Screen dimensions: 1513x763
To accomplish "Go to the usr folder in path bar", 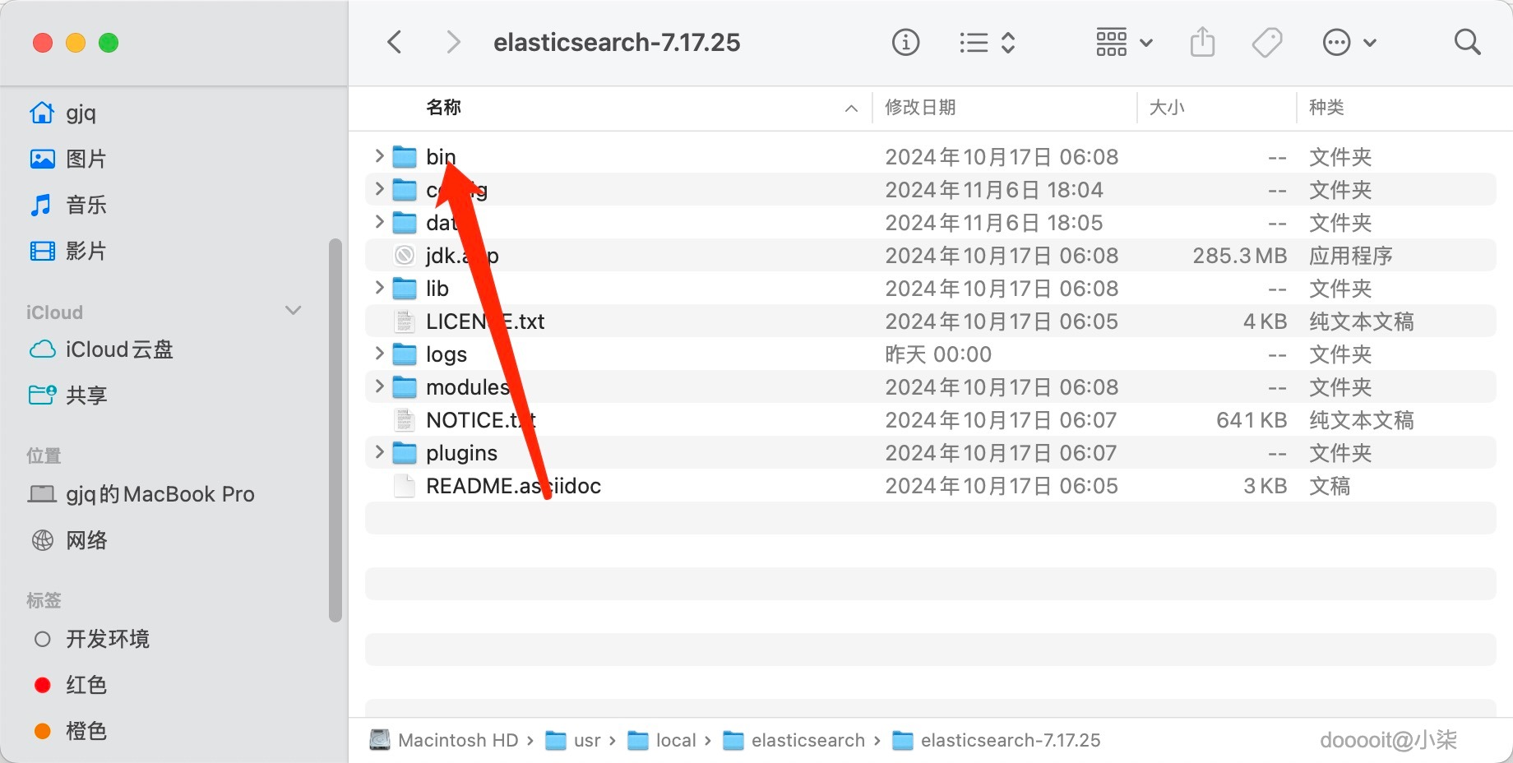I will pyautogui.click(x=586, y=740).
